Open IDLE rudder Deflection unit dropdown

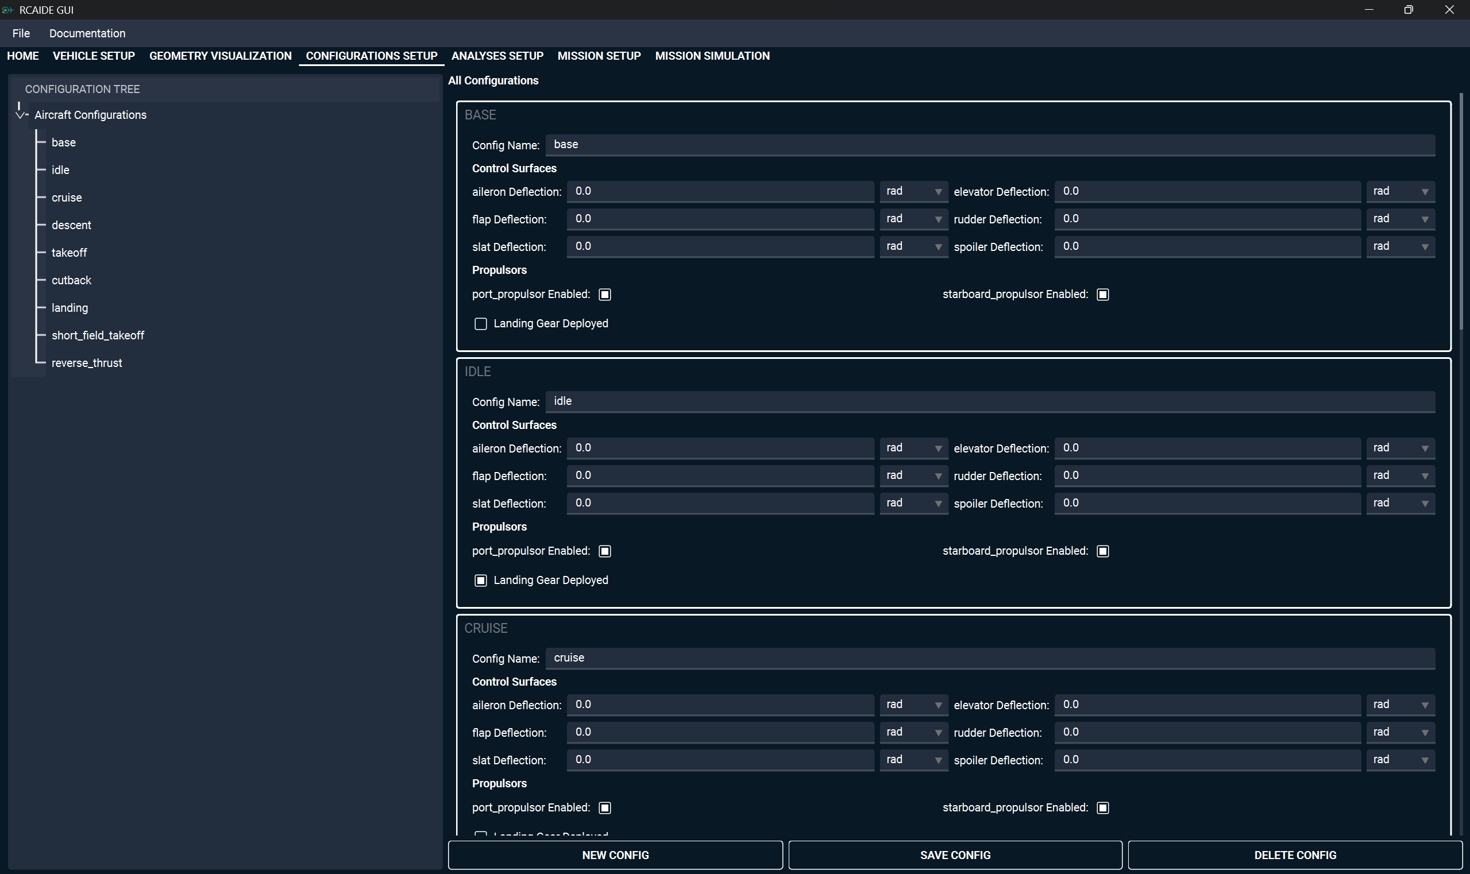click(x=1400, y=476)
